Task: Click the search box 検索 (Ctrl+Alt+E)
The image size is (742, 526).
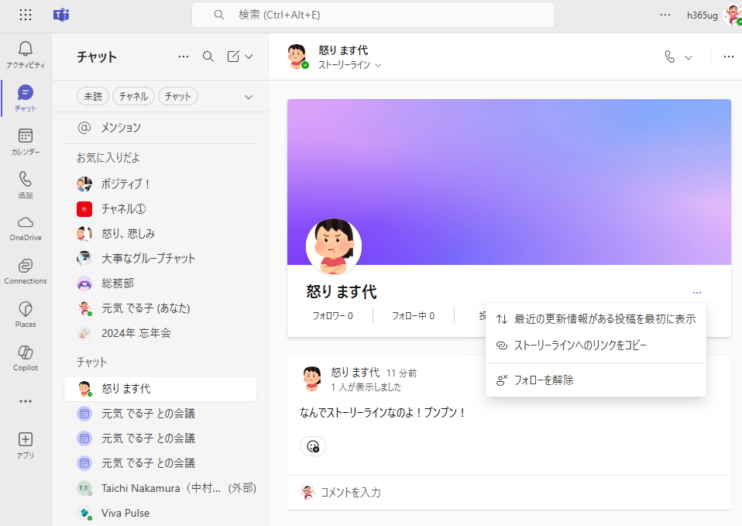Action: 373,15
